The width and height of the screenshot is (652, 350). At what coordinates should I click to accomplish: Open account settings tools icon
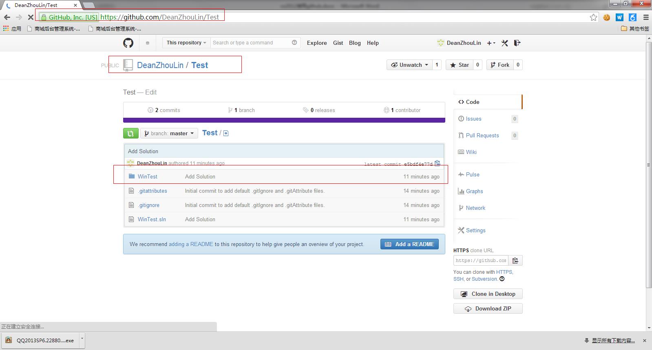click(505, 43)
